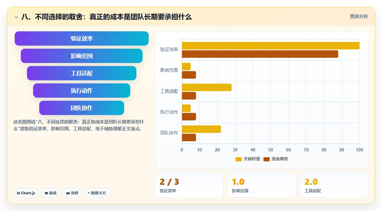
Task: Click the 工具适配 y-axis label
Action: 169,92
